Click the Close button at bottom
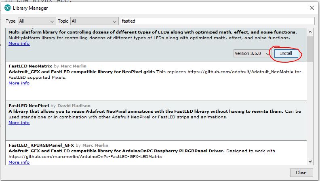 tap(301, 173)
